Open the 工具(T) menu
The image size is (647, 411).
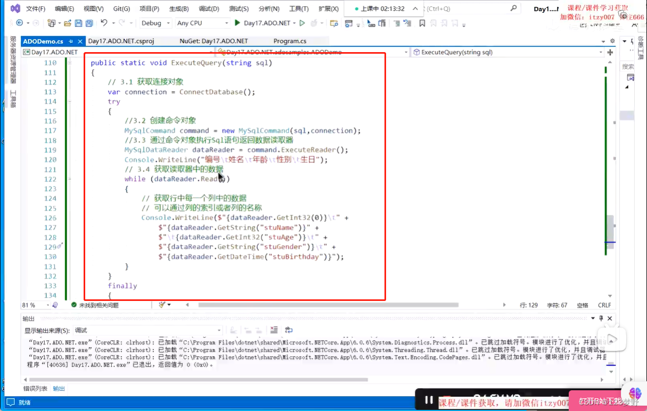click(x=299, y=9)
